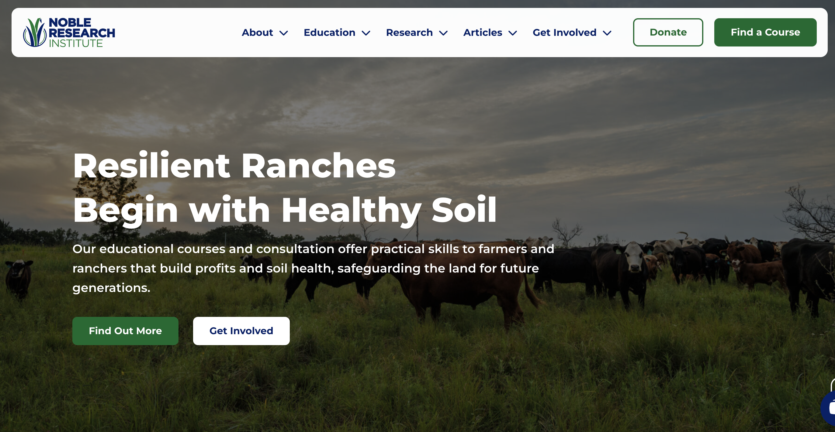Click the Find a Course button
The width and height of the screenshot is (835, 432).
(765, 33)
